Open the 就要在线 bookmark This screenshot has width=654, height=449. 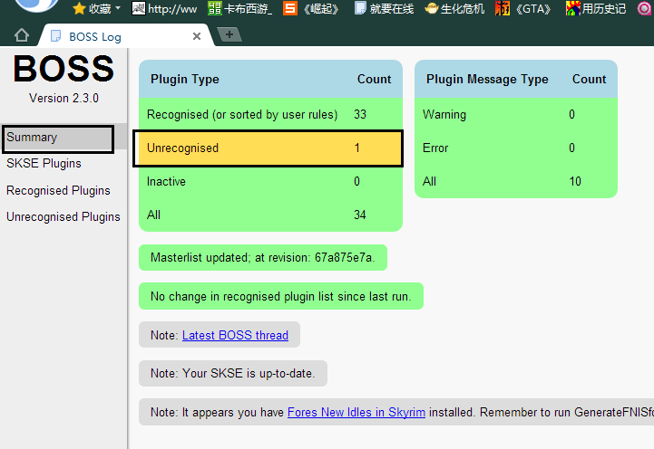point(384,8)
